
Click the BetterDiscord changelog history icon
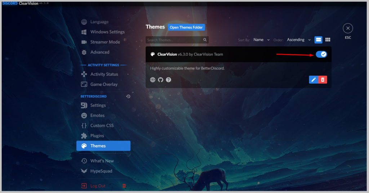tap(128, 96)
